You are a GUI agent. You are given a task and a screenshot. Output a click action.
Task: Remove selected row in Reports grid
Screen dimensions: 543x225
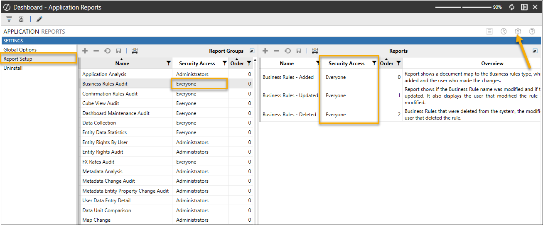(276, 51)
